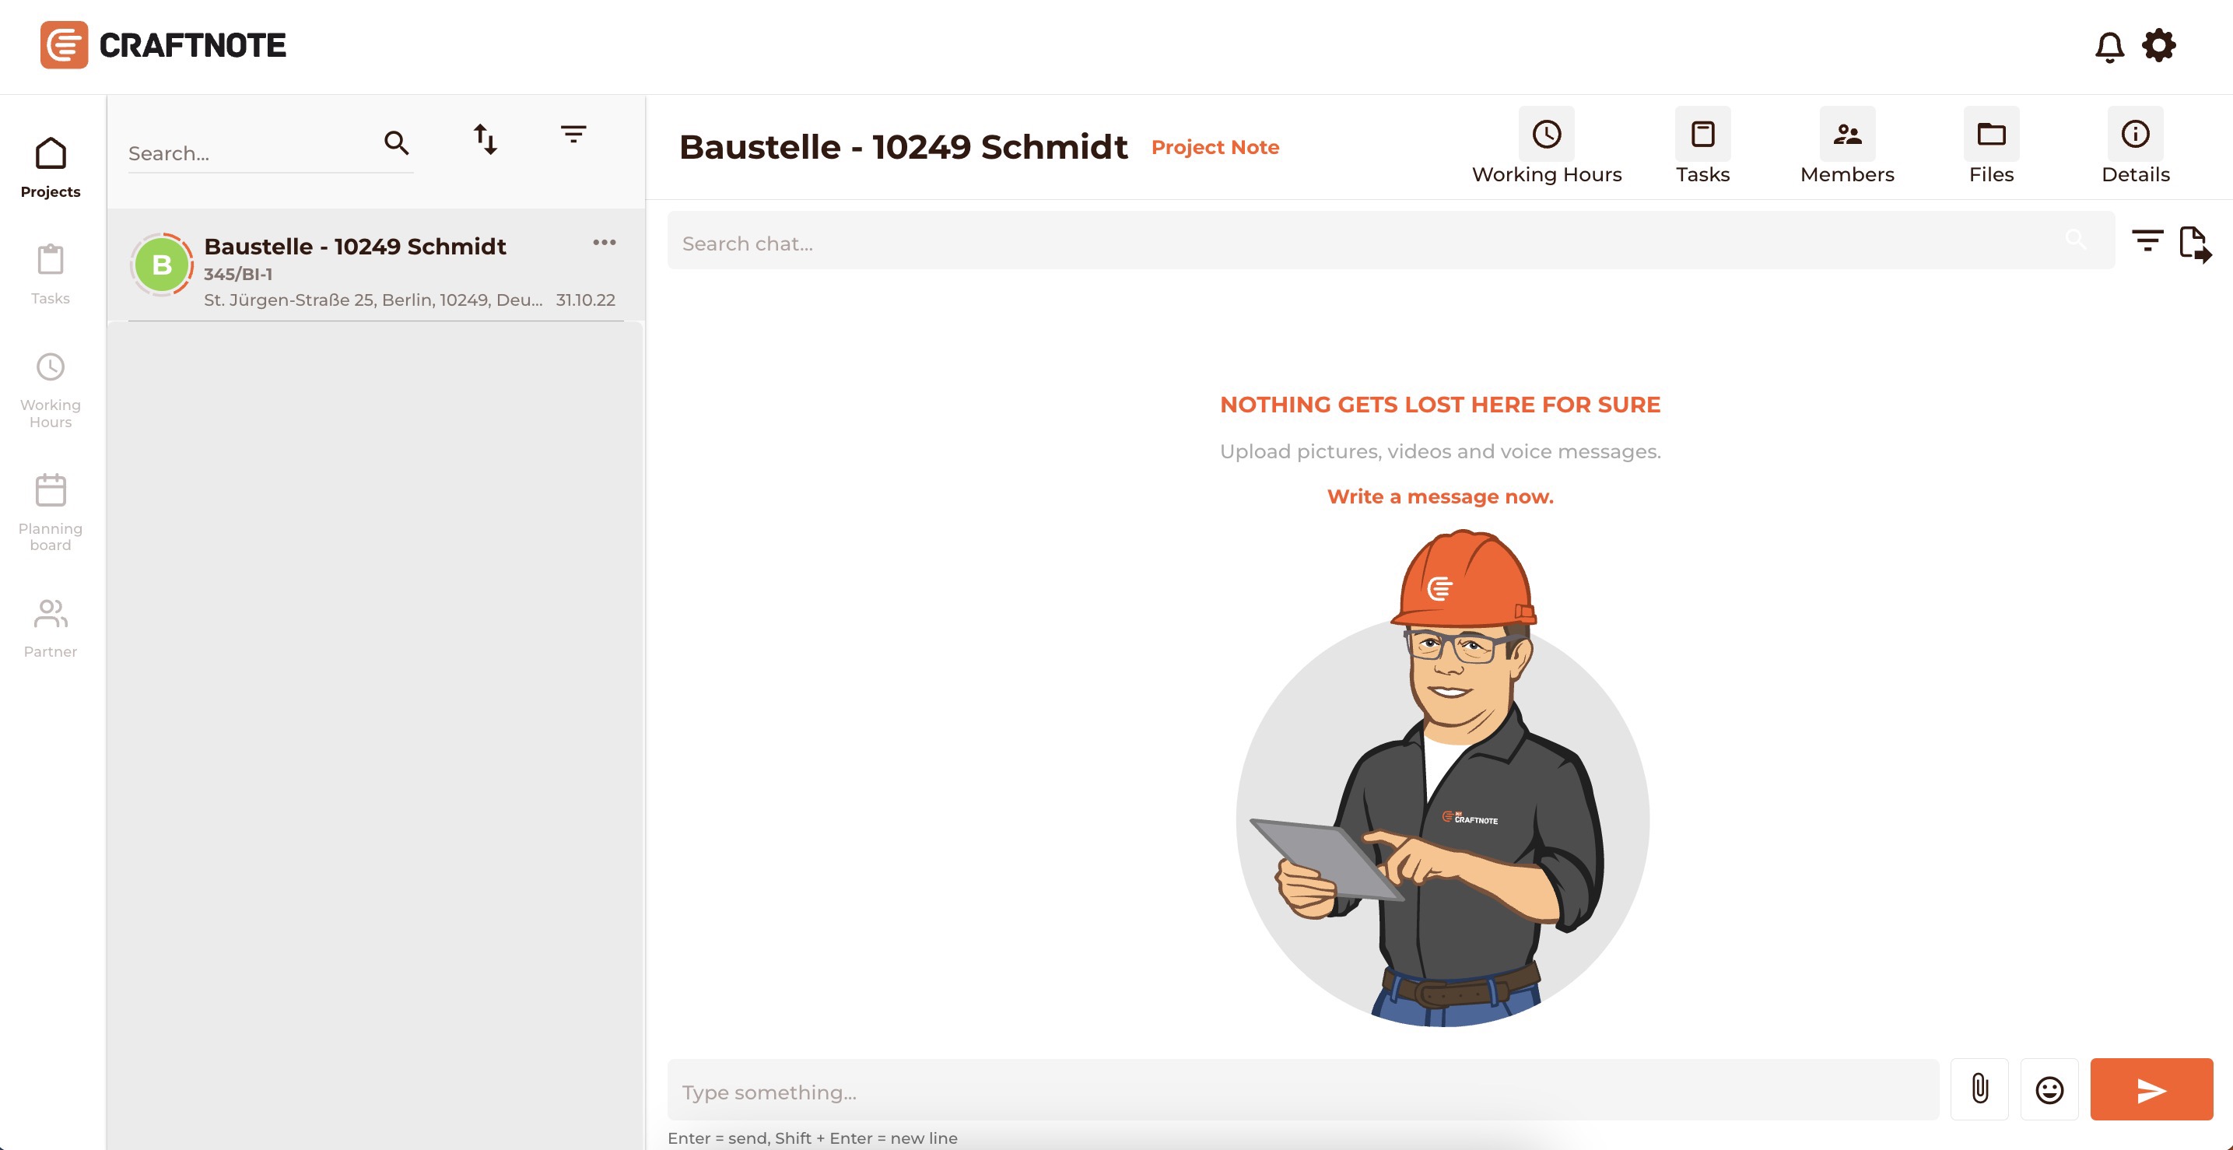The image size is (2233, 1150).
Task: Open the notifications bell
Action: tap(2109, 47)
